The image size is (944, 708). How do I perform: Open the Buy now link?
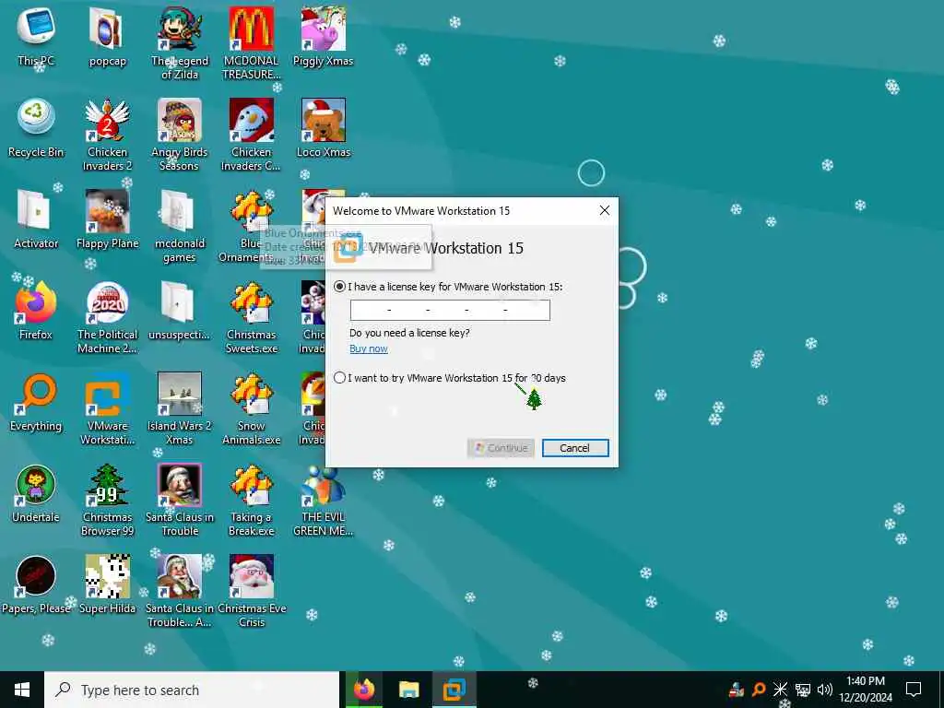tap(369, 348)
